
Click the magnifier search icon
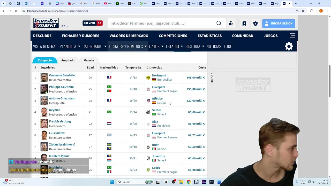[x=219, y=23]
